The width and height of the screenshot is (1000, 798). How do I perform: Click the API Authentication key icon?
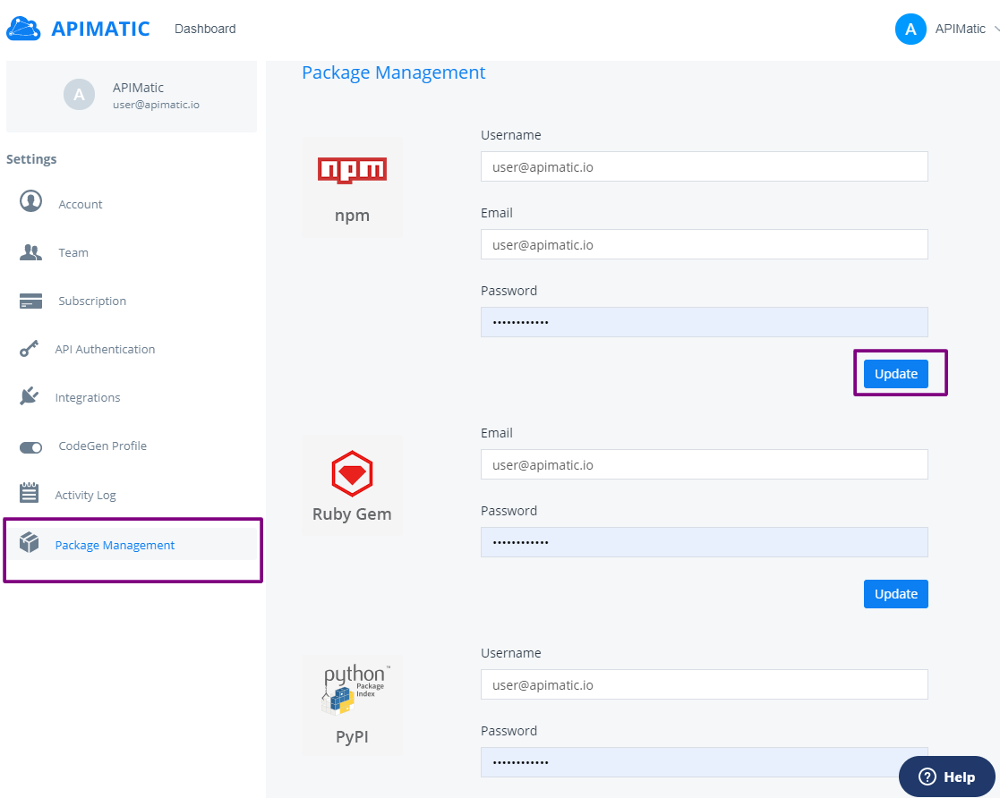(30, 349)
